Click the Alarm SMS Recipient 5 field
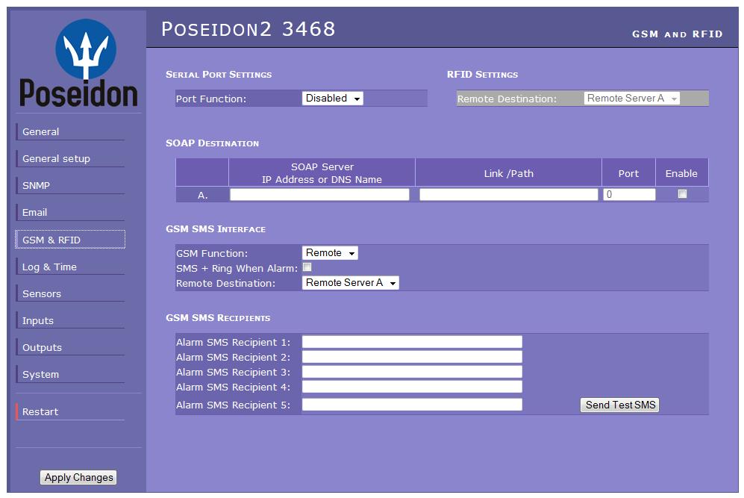Screen dimensions: 744x498 coord(412,405)
